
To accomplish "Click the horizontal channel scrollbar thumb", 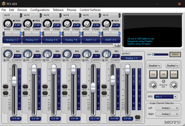I will pos(7,45).
